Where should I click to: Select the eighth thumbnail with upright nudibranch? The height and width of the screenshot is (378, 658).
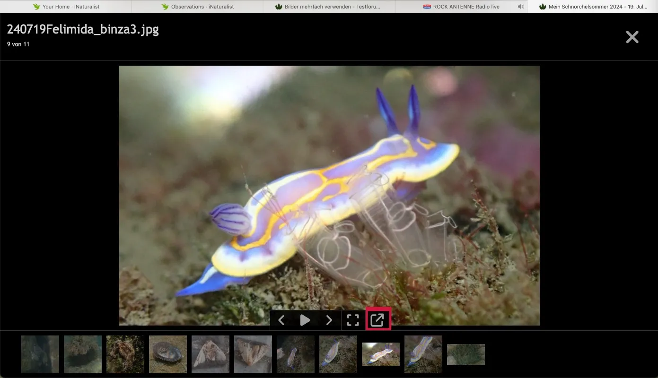[338, 354]
